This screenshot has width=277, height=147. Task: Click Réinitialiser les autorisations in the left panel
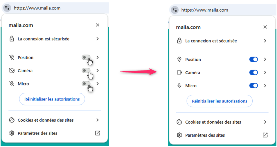click(x=52, y=99)
